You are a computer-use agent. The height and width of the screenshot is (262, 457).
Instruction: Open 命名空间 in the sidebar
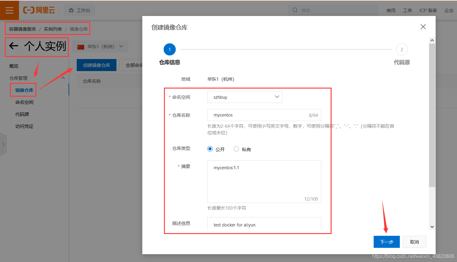24,102
